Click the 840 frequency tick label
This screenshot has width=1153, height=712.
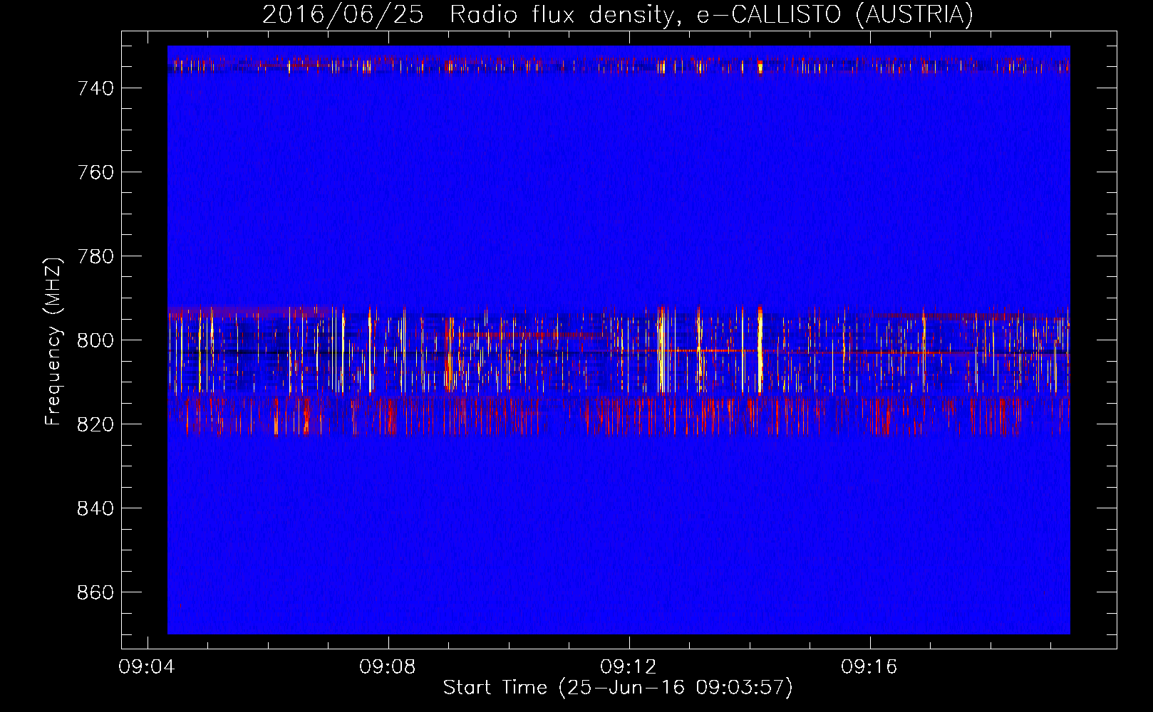tap(95, 508)
